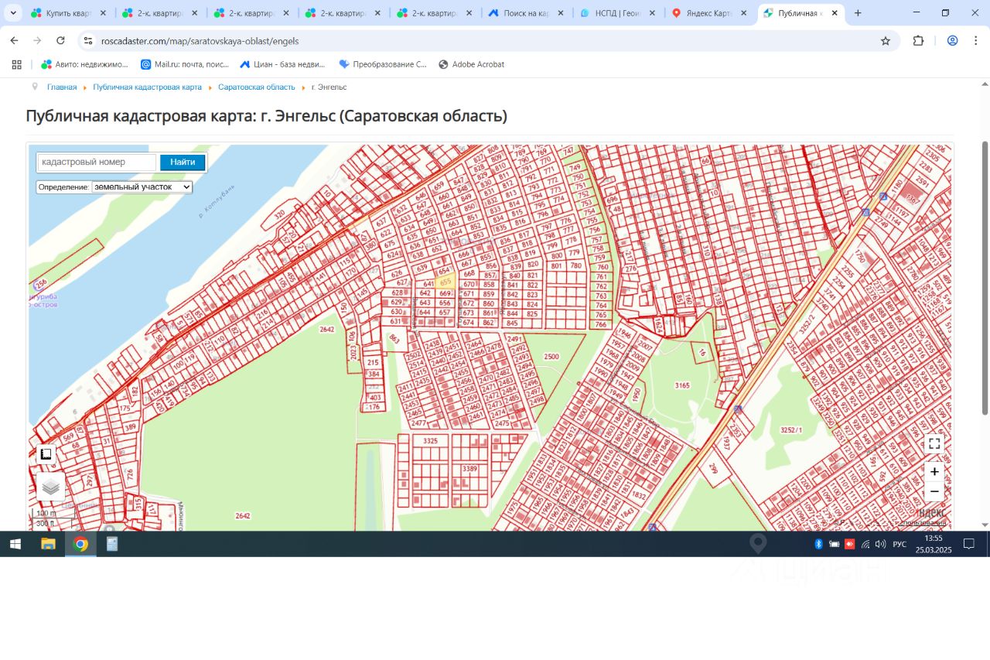The image size is (990, 660).
Task: Focus the кадастровый номер input field
Action: 97,162
